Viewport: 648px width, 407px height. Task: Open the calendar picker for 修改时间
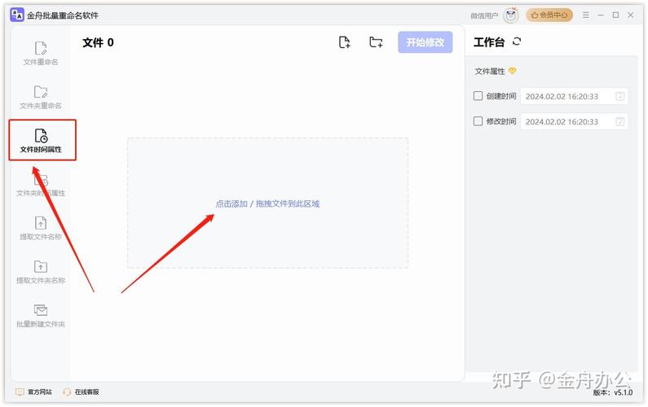[x=619, y=121]
